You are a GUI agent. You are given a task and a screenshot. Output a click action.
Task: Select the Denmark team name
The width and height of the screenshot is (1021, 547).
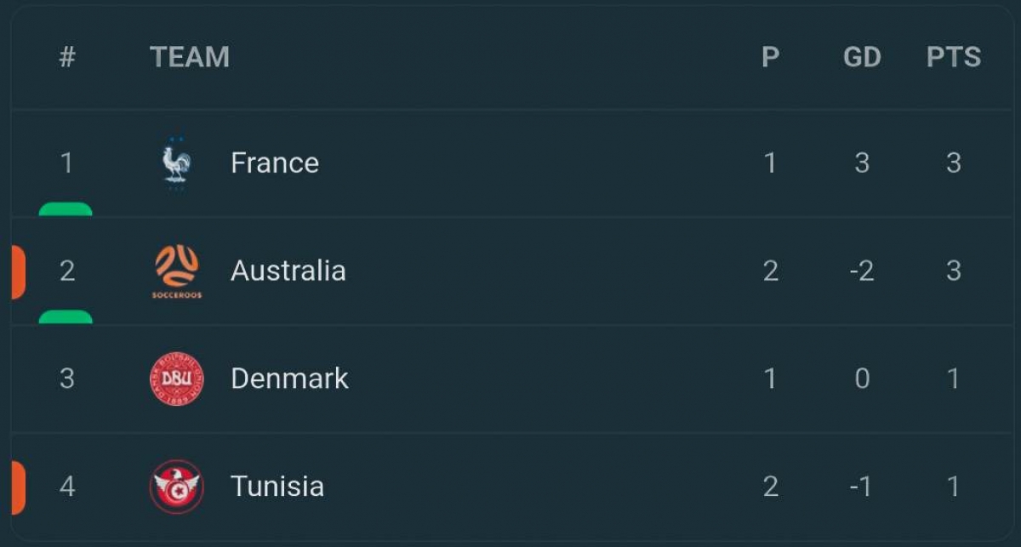pos(289,379)
